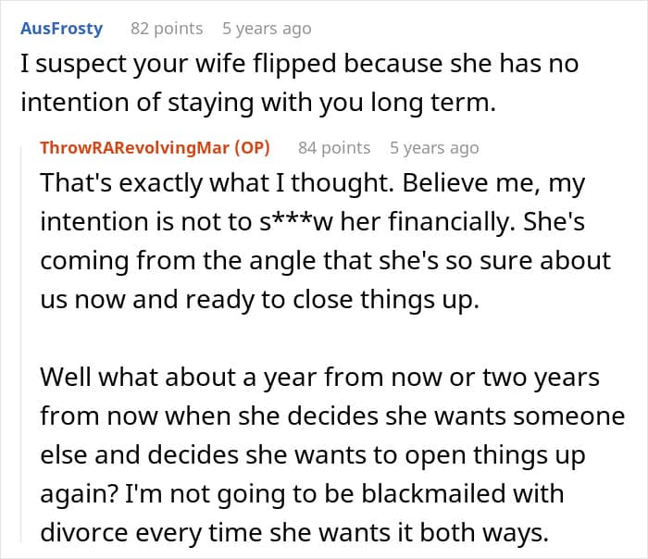Image resolution: width=648 pixels, height=559 pixels.
Task: Click the 84 points score
Action: (x=334, y=147)
